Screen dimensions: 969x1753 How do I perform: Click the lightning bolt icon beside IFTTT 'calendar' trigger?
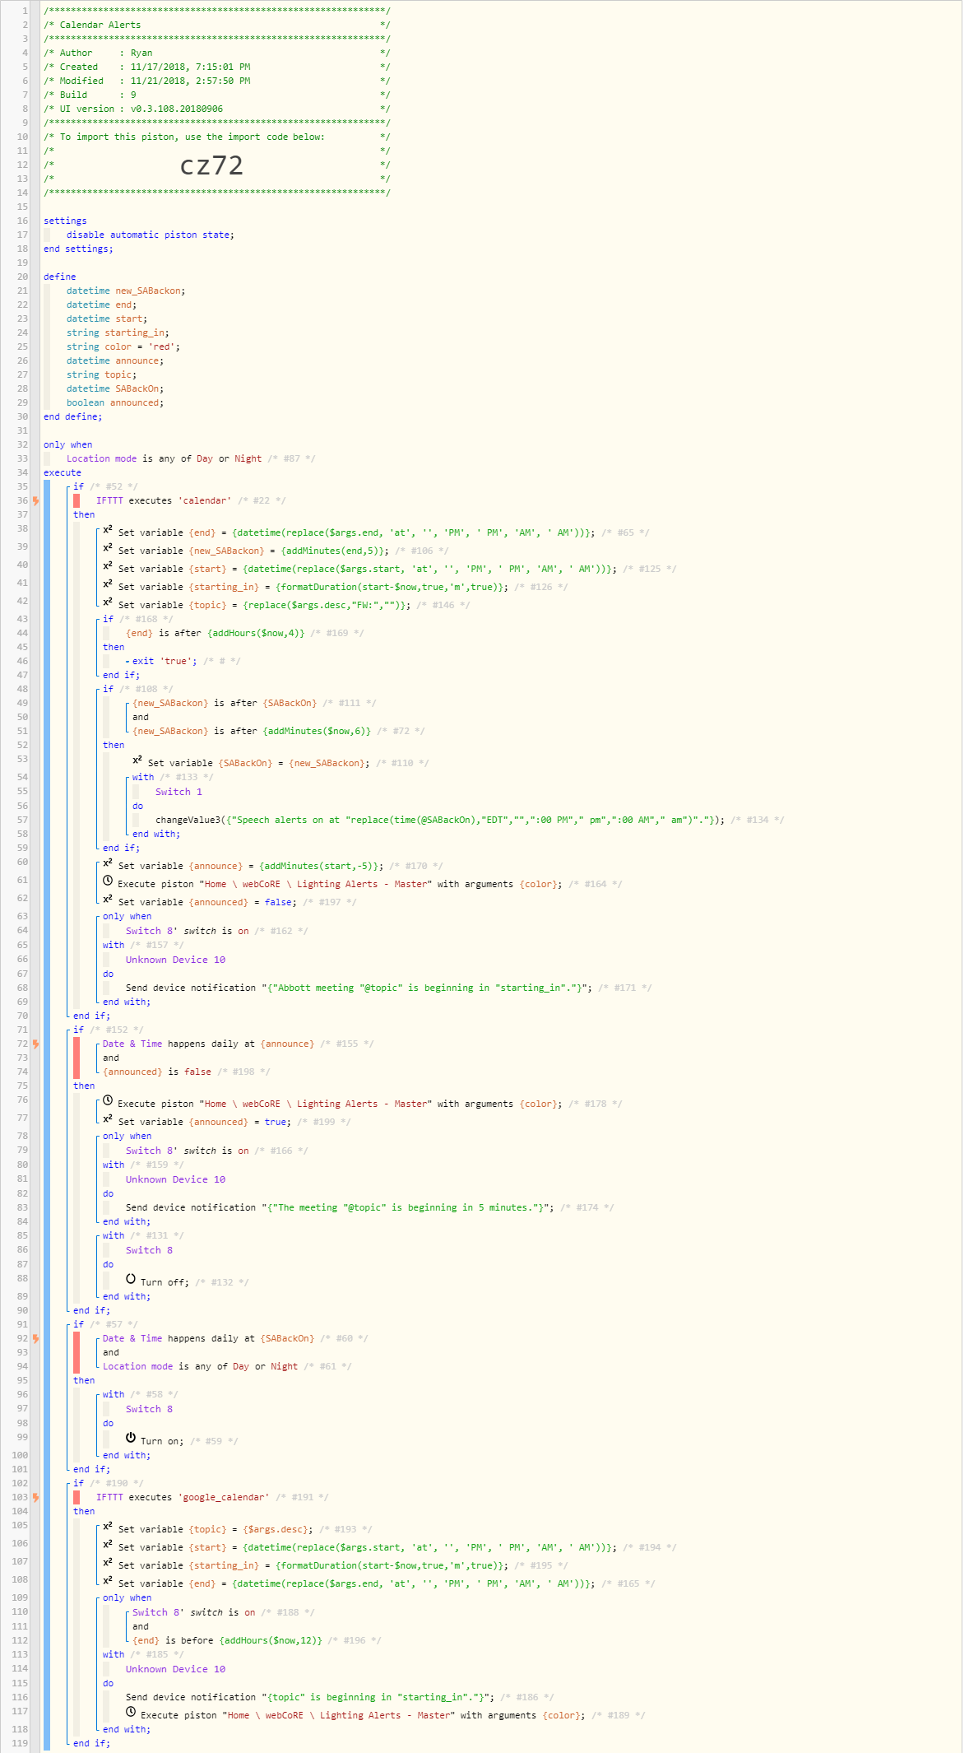click(x=35, y=500)
